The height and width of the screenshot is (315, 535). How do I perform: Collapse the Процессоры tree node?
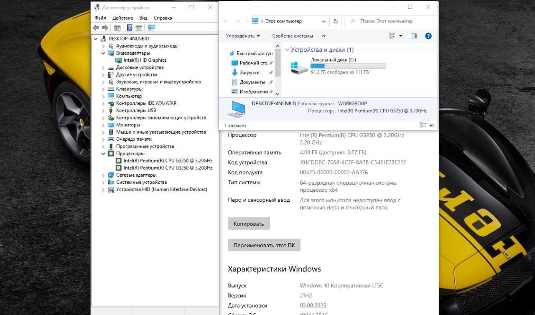point(103,153)
